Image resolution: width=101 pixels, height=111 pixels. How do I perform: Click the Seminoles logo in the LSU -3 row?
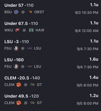point(16,48)
